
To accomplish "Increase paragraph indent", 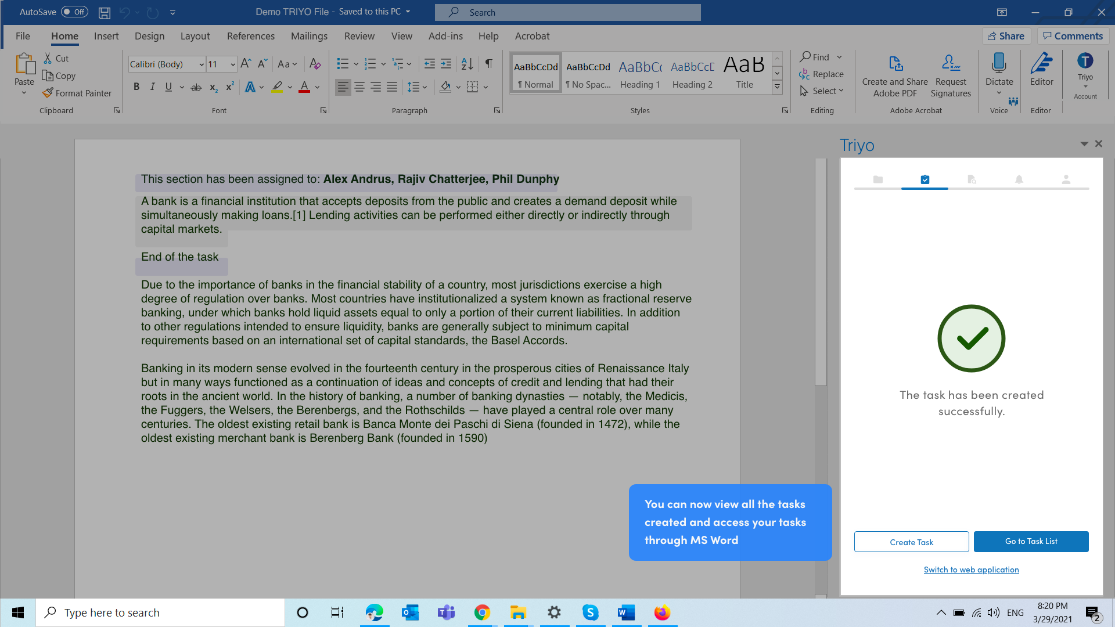I will (x=445, y=64).
